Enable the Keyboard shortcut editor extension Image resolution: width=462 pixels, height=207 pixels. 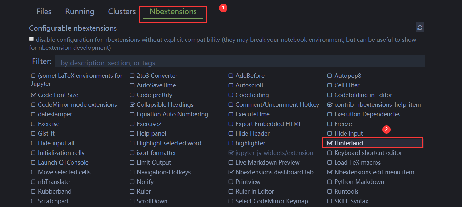[x=330, y=153]
